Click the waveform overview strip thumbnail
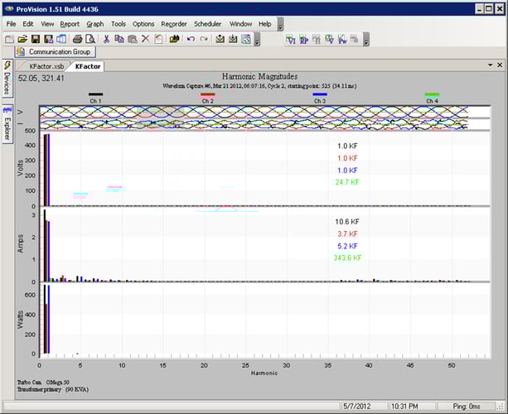Screen dimensions: 508x414 coord(264,118)
